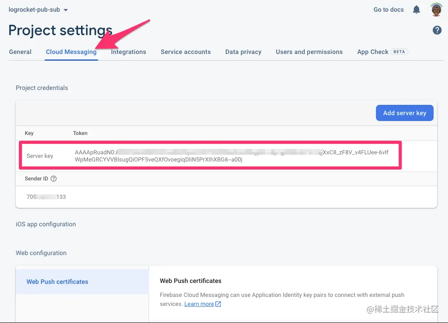This screenshot has width=448, height=323.
Task: Select the Cloud Messaging tab
Action: click(71, 52)
